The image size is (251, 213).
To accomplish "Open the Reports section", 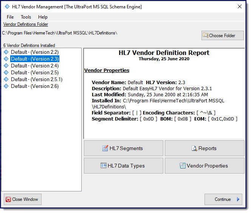I will coord(205,148).
